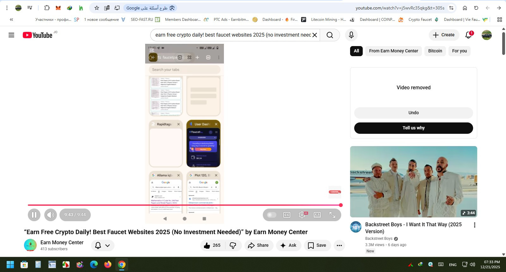506x272 pixels.
Task: Open SEO-FAST.RU bookmark
Action: coord(145,20)
